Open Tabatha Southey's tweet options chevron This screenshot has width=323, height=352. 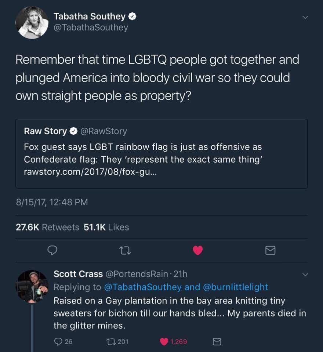[x=304, y=17]
